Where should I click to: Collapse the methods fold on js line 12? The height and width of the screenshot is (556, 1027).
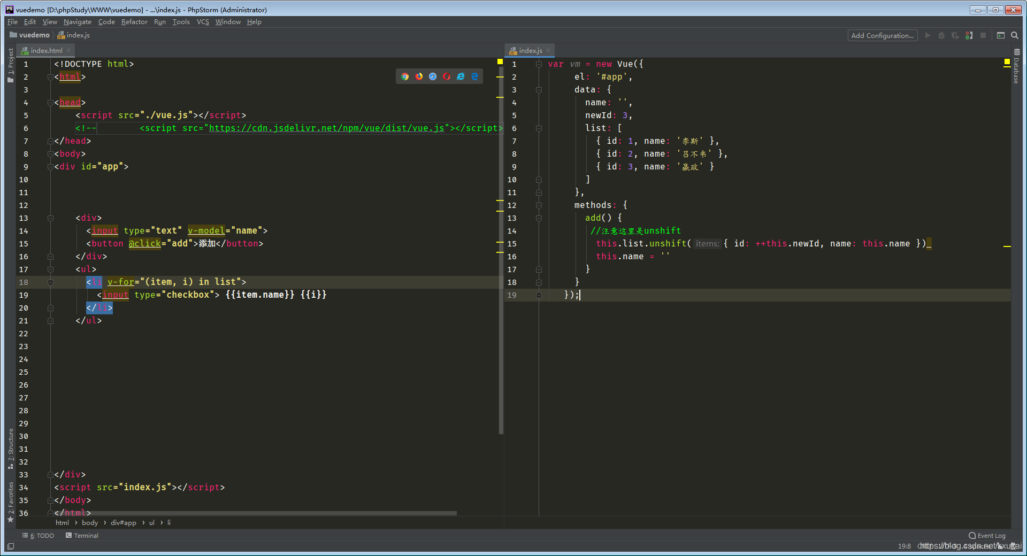[539, 205]
